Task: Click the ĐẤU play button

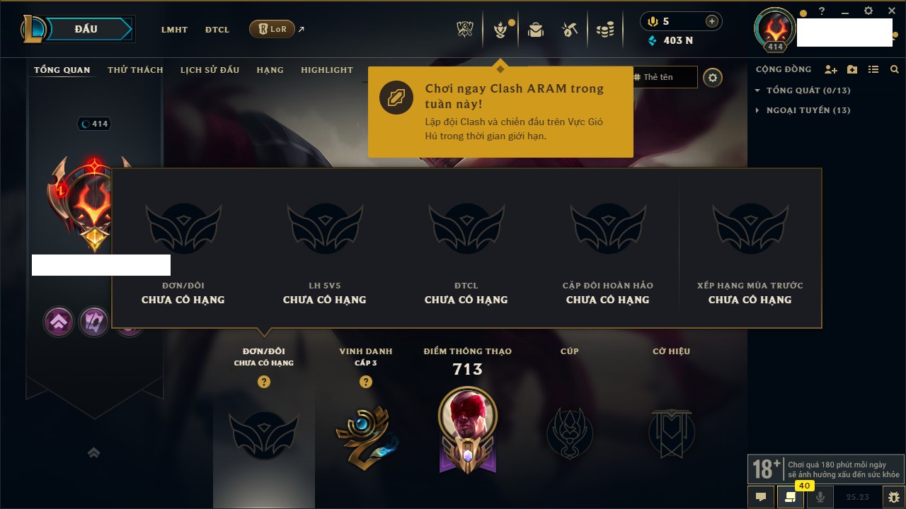Action: pos(86,29)
